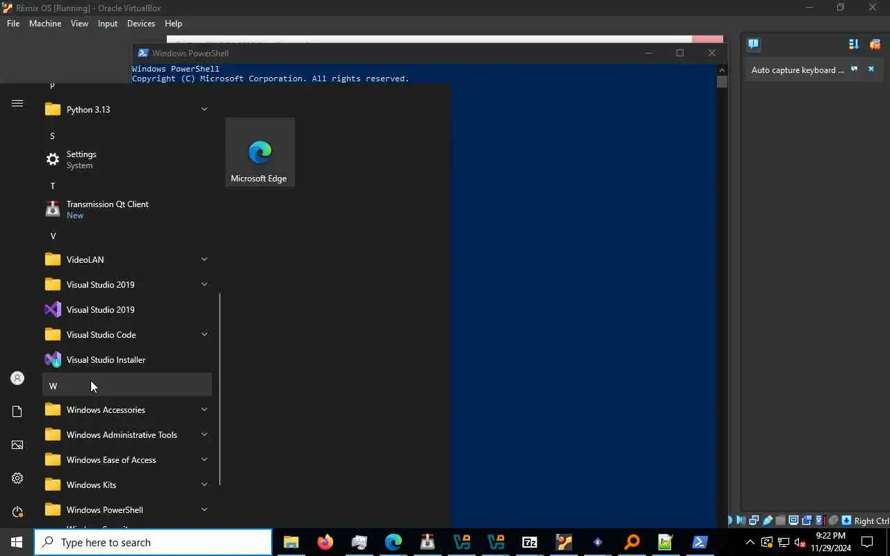Expand the Windows Kits folder

point(127,484)
